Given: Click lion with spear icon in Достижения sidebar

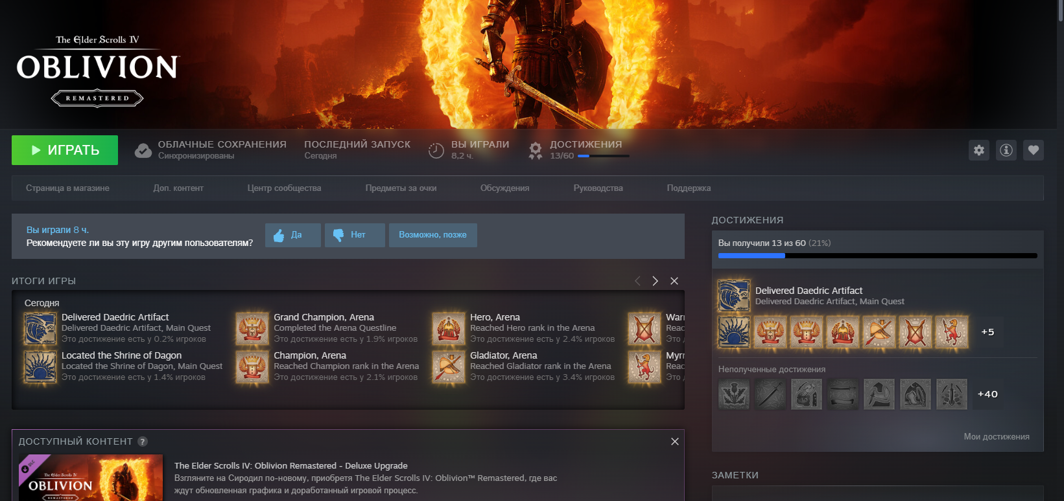Looking at the screenshot, I should 952,332.
